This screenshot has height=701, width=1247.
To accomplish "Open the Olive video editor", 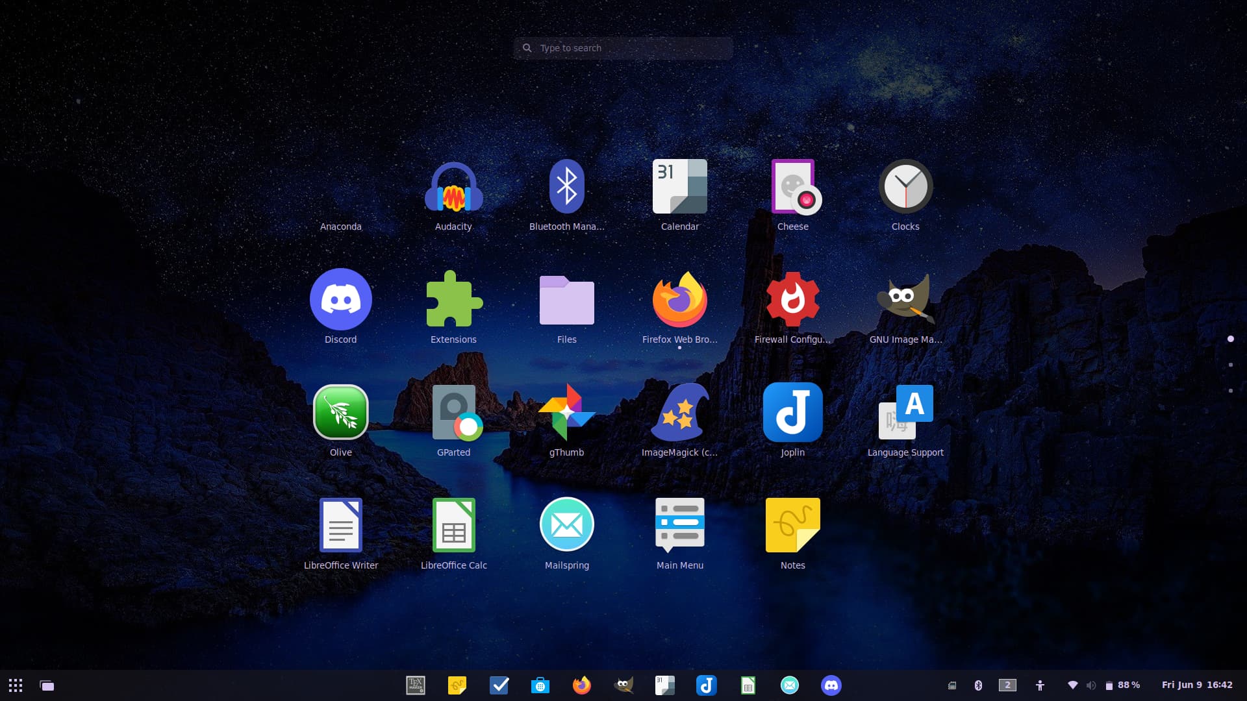I will [340, 413].
